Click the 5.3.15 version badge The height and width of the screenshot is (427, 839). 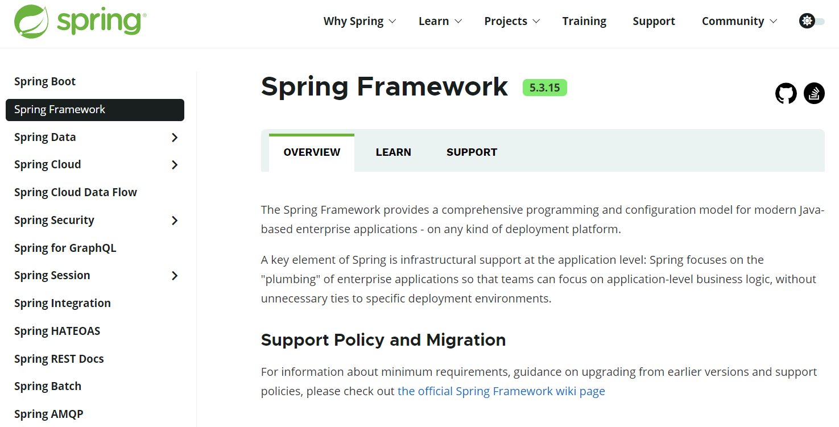[x=544, y=88]
